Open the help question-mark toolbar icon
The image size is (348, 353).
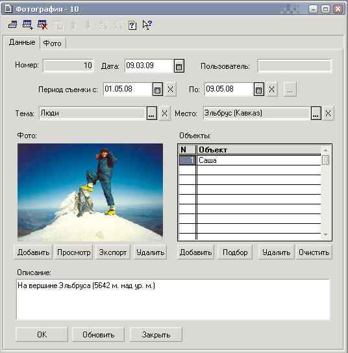click(x=132, y=25)
